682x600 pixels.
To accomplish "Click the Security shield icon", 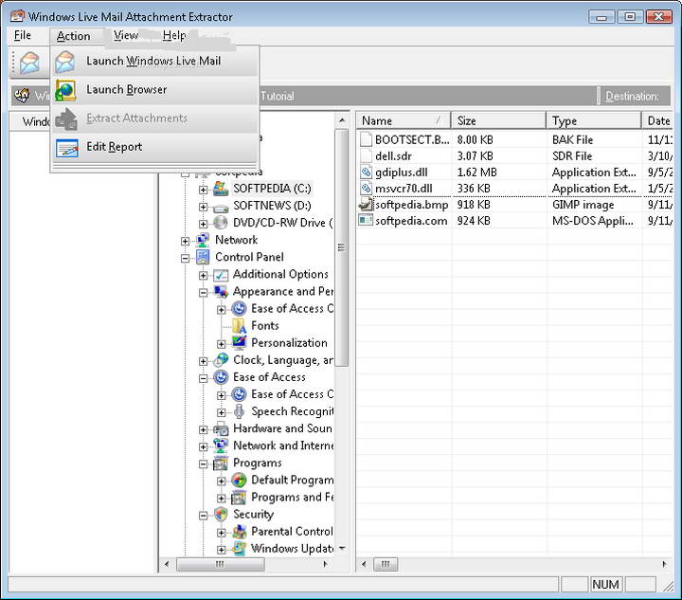I will point(221,515).
